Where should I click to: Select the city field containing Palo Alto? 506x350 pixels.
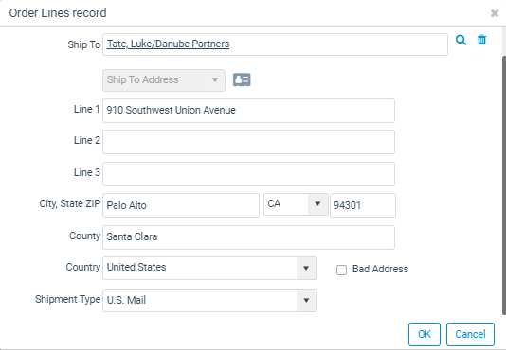coord(181,205)
